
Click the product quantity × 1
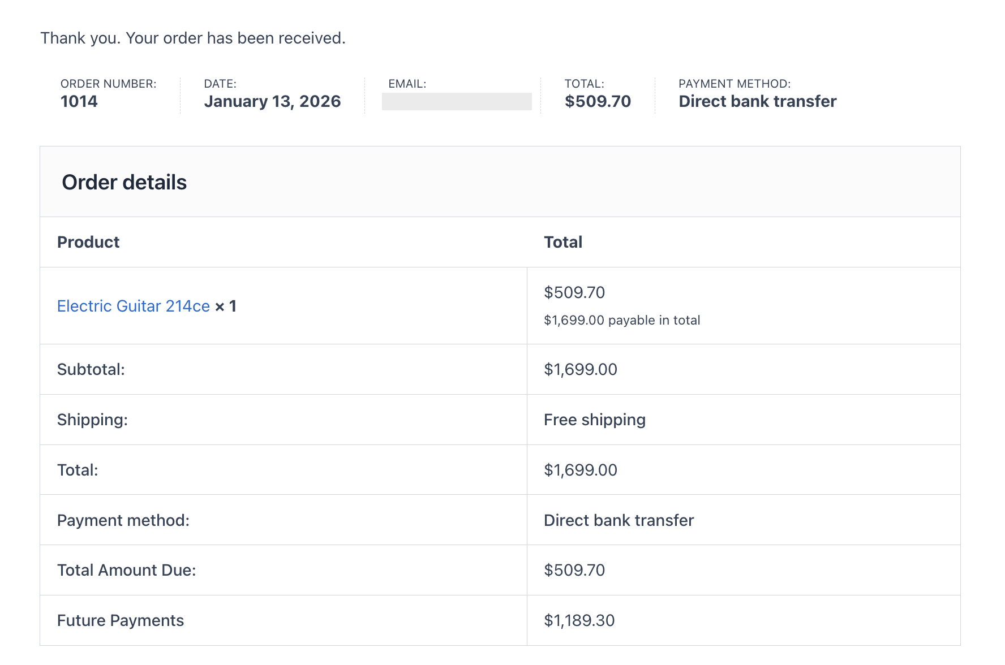point(226,306)
